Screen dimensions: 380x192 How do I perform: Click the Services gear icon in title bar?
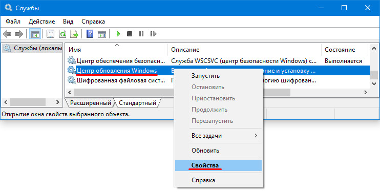[x=9, y=8]
